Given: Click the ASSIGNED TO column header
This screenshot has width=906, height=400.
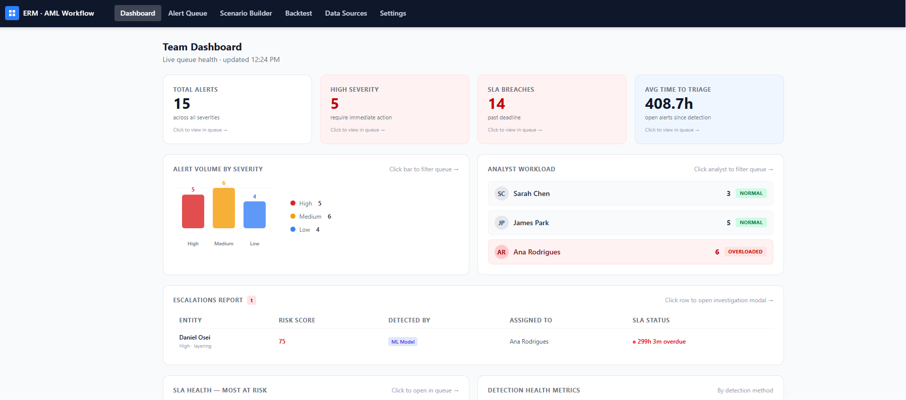Looking at the screenshot, I should point(530,320).
